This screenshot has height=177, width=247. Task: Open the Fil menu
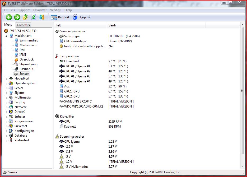(6, 10)
